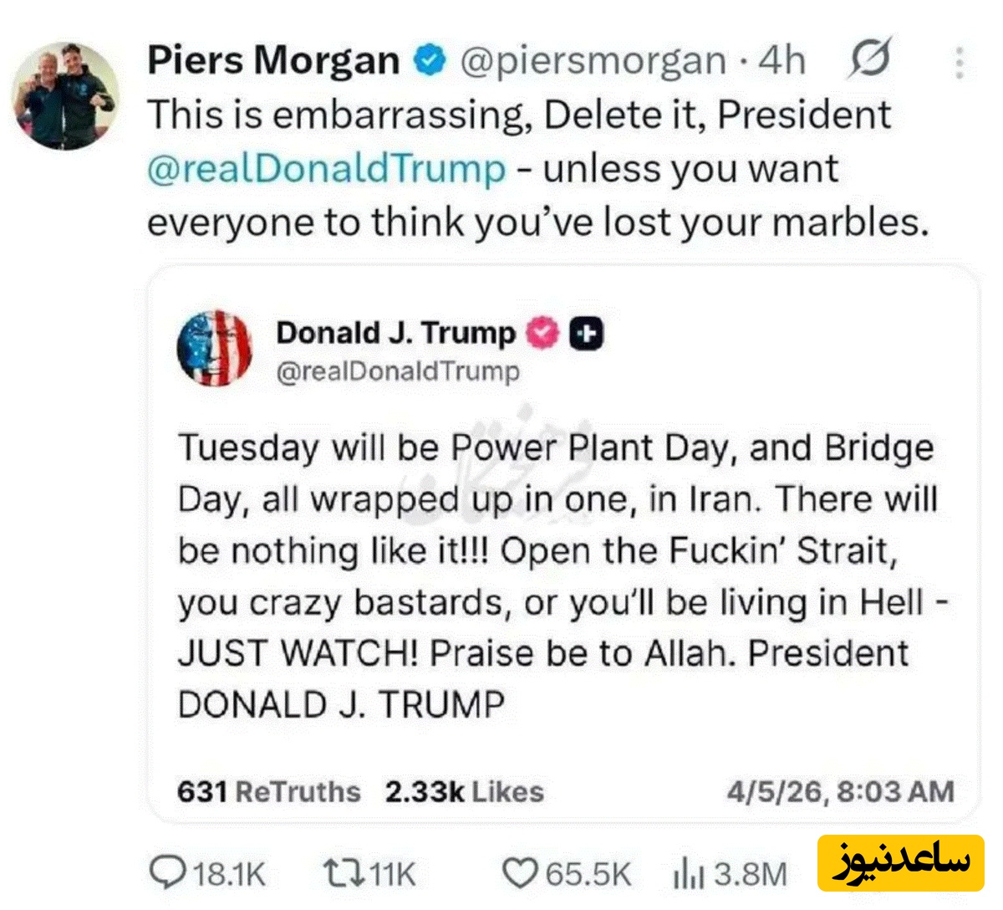The height and width of the screenshot is (910, 1003).
Task: Open Donald J. Trump's flag avatar
Action: (x=215, y=349)
